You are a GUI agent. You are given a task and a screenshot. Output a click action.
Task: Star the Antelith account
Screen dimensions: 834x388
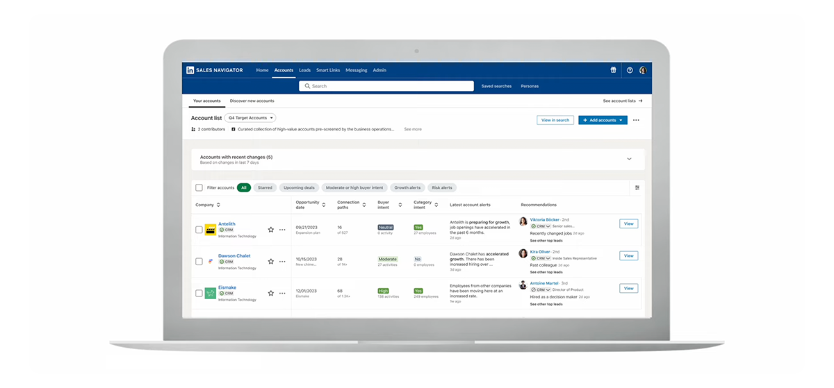pos(271,229)
